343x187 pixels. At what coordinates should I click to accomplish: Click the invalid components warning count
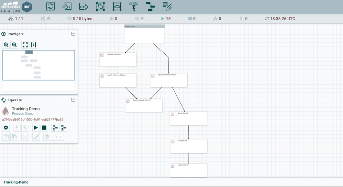pos(217,19)
